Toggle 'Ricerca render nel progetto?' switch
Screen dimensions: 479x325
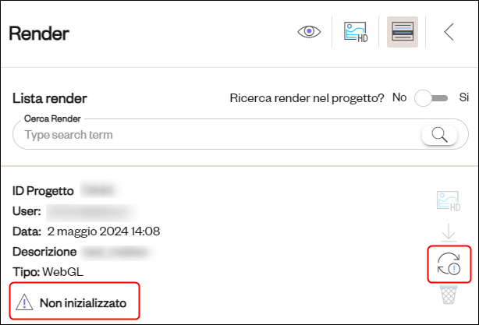(x=431, y=98)
